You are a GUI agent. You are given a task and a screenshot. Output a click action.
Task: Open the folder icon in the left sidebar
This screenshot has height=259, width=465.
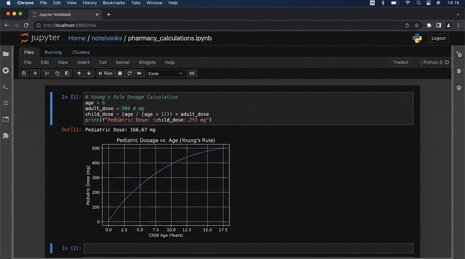(x=6, y=54)
